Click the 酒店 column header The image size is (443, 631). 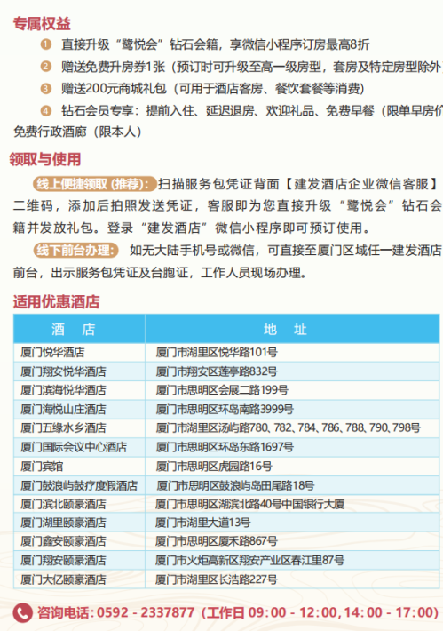click(x=79, y=329)
